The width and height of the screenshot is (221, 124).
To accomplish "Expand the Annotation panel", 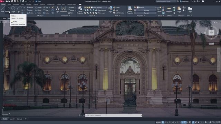I will [66, 16].
